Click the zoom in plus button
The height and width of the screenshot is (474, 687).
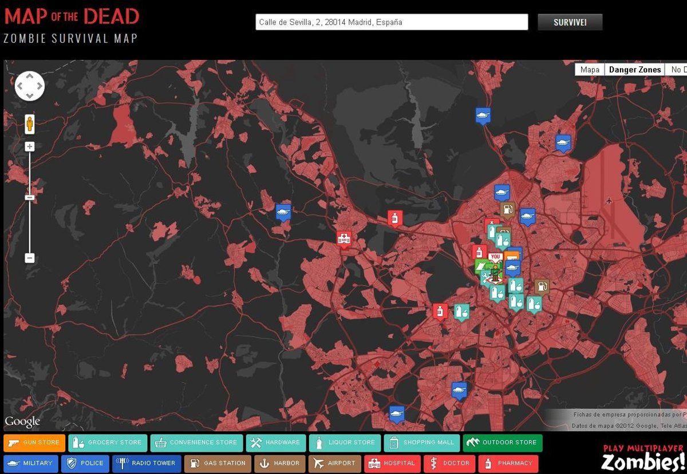[x=30, y=147]
